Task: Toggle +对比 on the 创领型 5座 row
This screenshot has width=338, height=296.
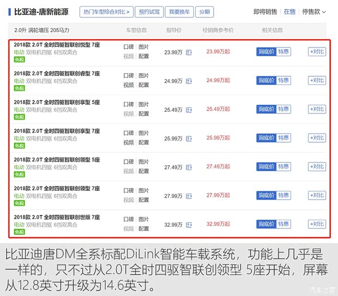Action: (x=317, y=167)
